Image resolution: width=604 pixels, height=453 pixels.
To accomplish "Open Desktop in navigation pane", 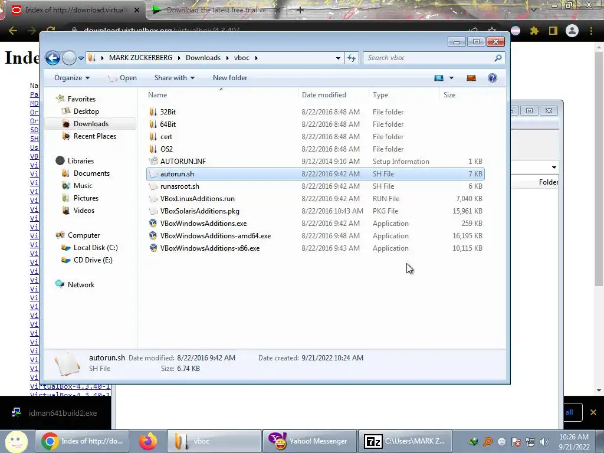I will point(86,111).
